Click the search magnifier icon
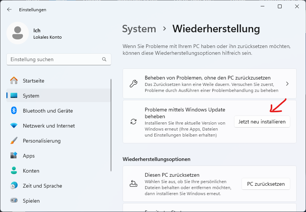Viewport: 306px width, 212px height. 104,59
